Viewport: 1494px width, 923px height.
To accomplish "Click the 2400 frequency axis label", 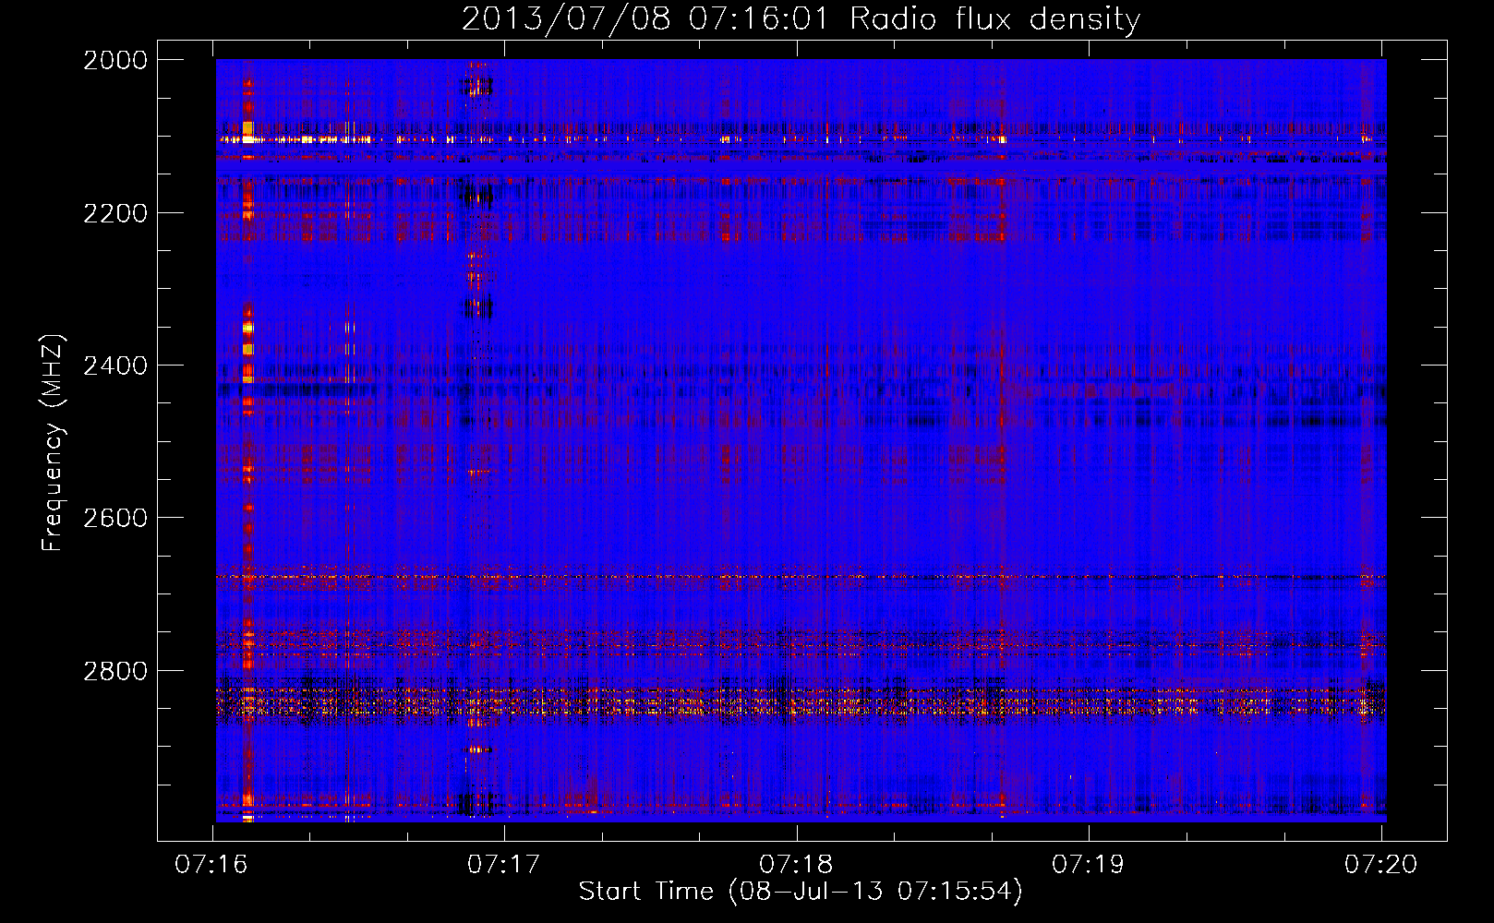I will coord(115,366).
